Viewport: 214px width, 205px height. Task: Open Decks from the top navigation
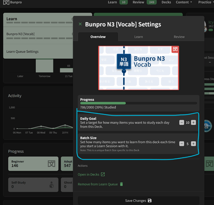click(166, 2)
